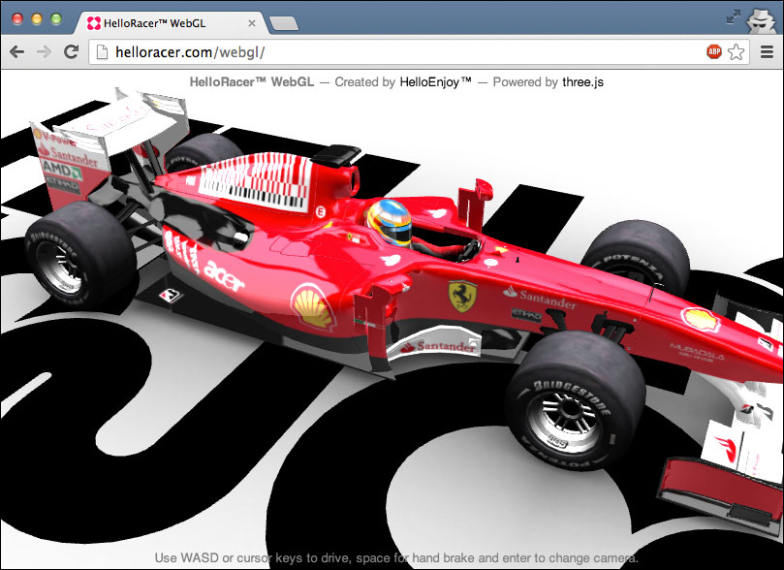Screen dimensions: 784x570
Task: Enter fullscreen using the expand arrows icon
Action: (733, 17)
